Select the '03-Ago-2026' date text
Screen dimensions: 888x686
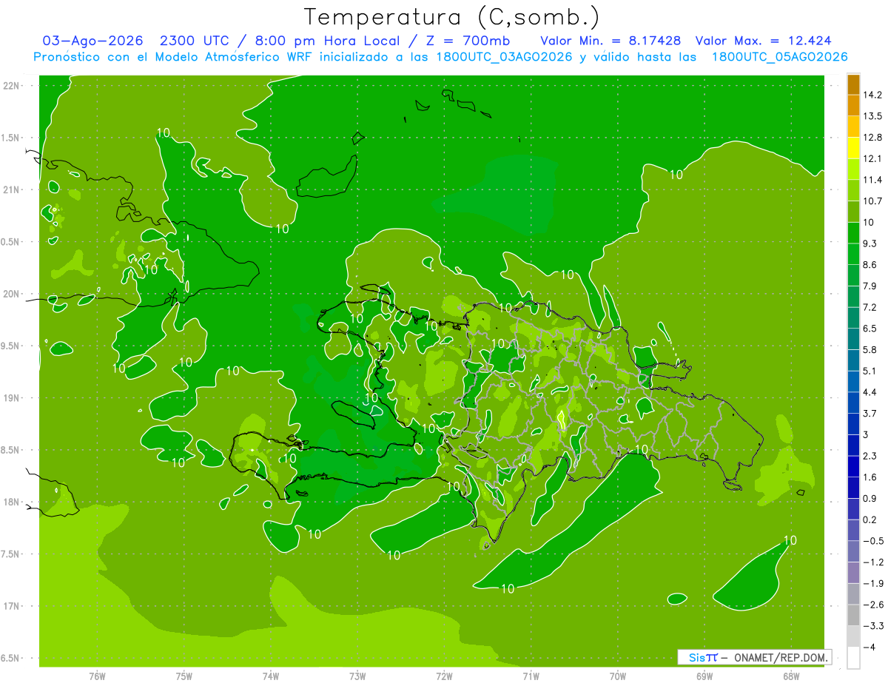tap(92, 41)
